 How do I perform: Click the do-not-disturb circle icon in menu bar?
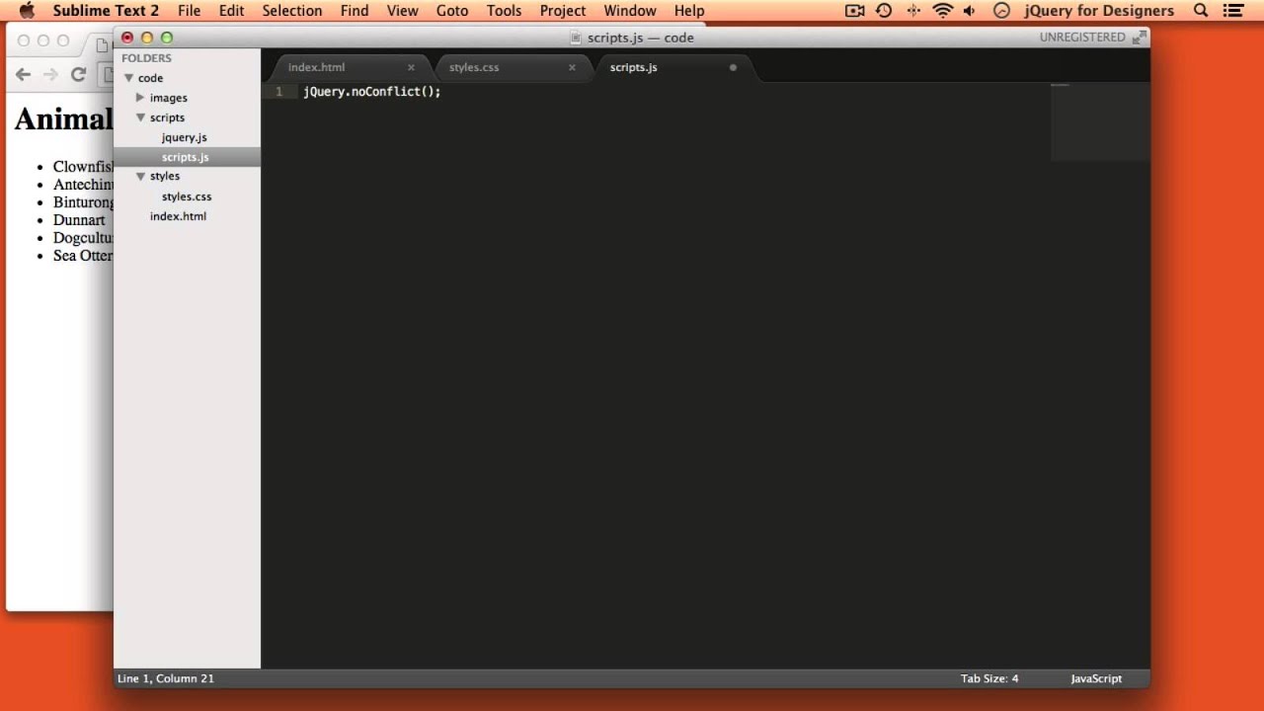pos(1001,11)
